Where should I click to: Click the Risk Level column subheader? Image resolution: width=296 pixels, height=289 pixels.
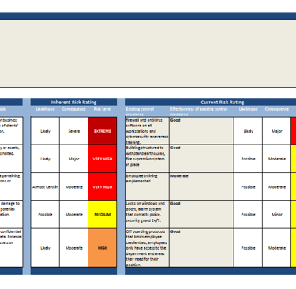103,109
